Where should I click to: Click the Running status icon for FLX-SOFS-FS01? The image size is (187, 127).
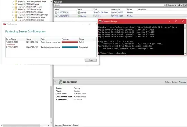(x=79, y=12)
